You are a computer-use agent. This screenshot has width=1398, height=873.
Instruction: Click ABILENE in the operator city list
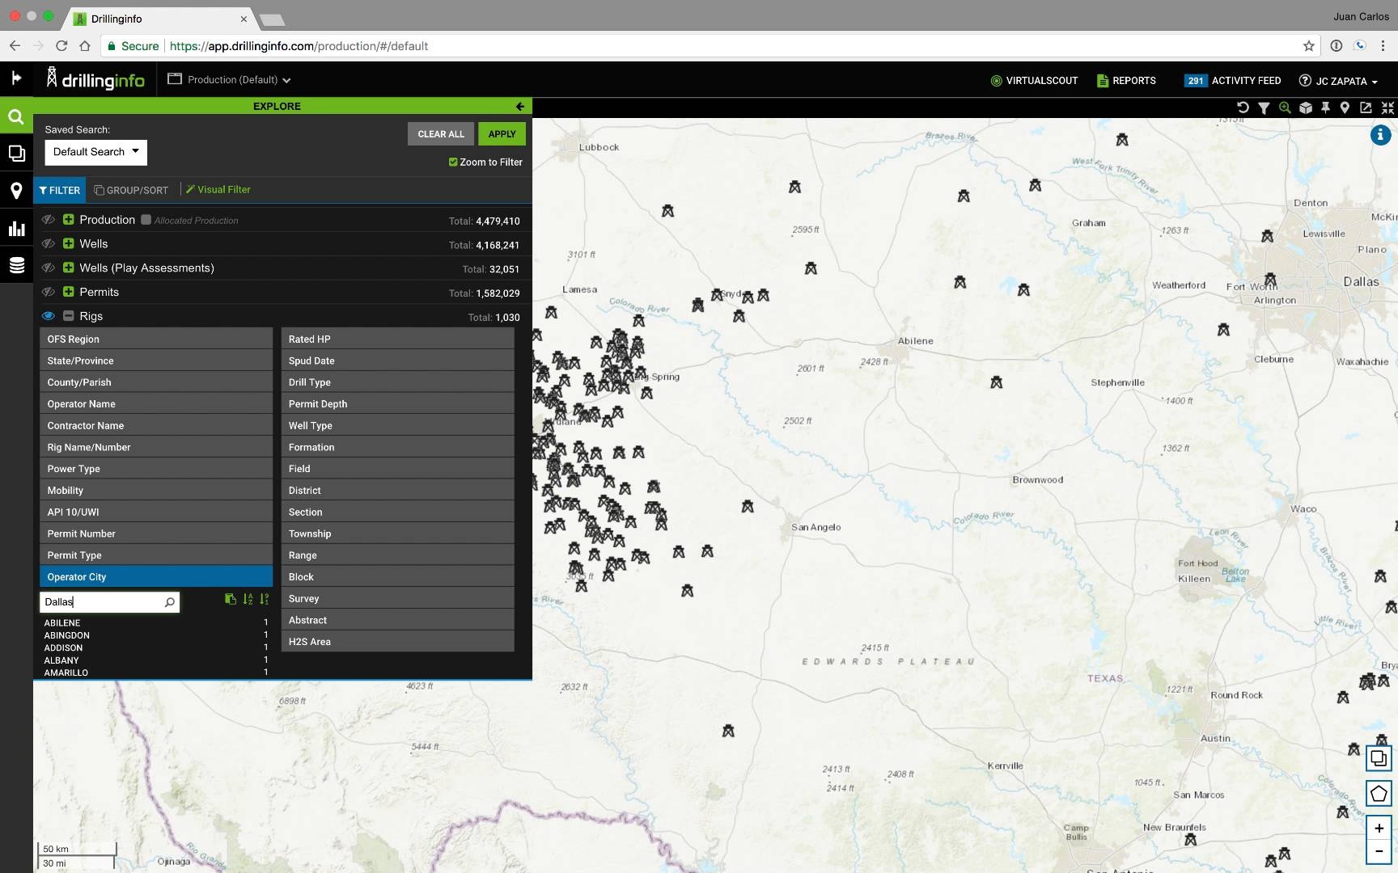coord(62,622)
